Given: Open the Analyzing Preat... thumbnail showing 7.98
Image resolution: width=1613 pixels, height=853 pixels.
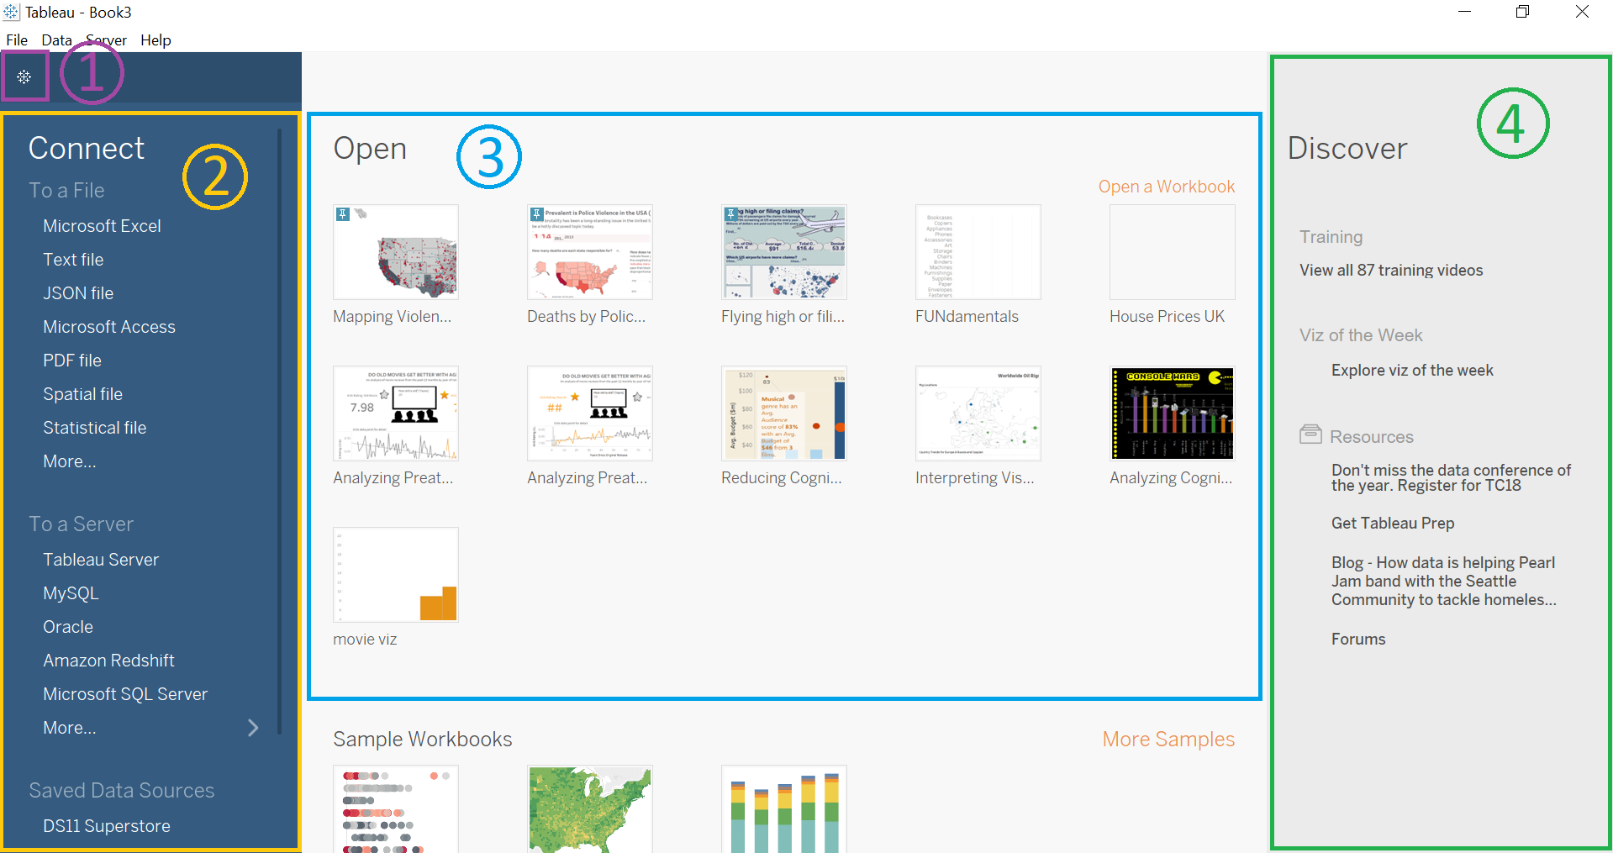Looking at the screenshot, I should click(396, 413).
